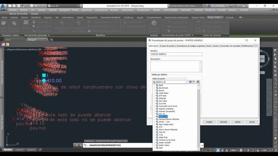Open the edit style dropdown arrow
This screenshot has width=278, height=156.
click(194, 82)
